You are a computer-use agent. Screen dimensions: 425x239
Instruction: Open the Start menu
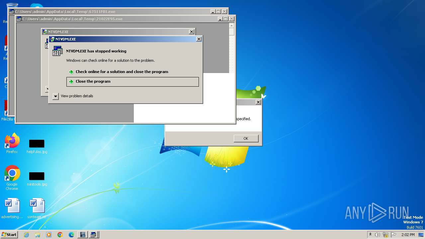pyautogui.click(x=9, y=235)
